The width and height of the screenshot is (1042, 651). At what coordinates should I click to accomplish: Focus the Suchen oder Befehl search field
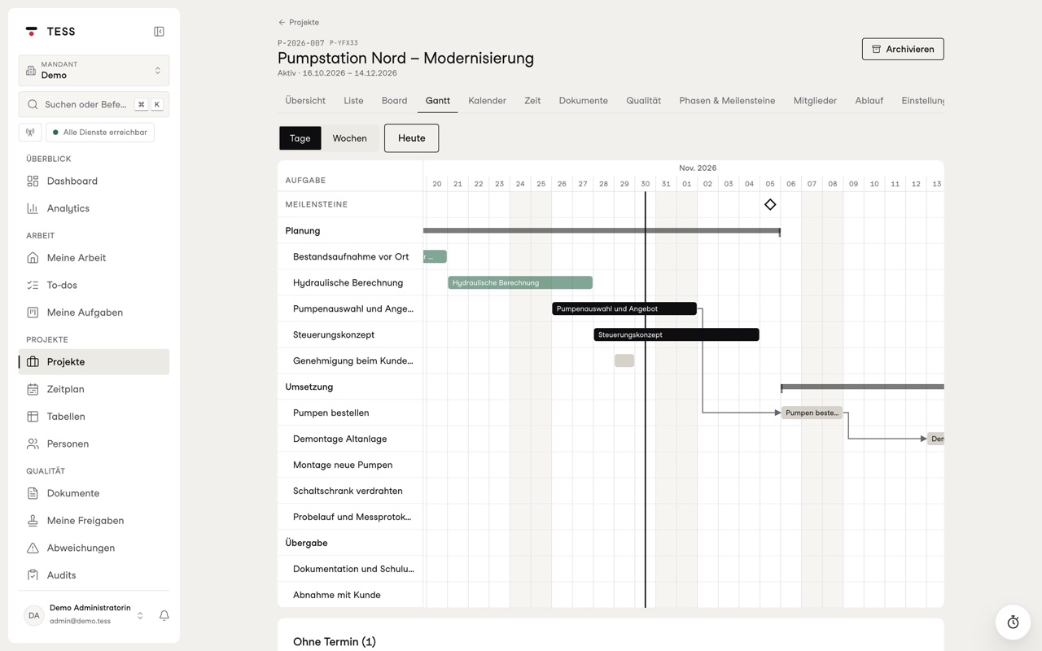[x=94, y=104]
